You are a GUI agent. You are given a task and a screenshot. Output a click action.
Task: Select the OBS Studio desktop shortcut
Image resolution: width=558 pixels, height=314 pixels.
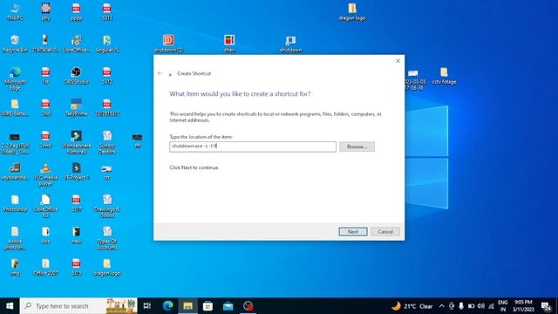76,76
